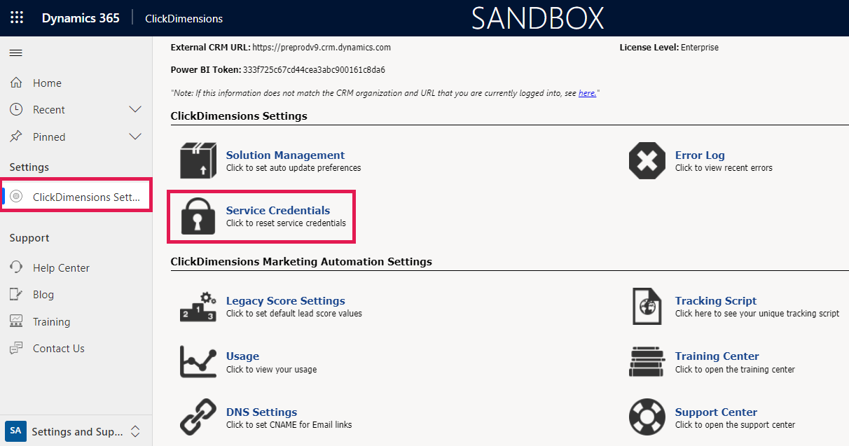Click "Click to open the support center" text
849x446 pixels.
[735, 425]
